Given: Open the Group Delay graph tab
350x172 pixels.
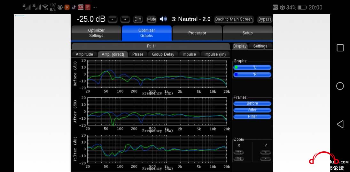Looking at the screenshot, I should pos(163,54).
